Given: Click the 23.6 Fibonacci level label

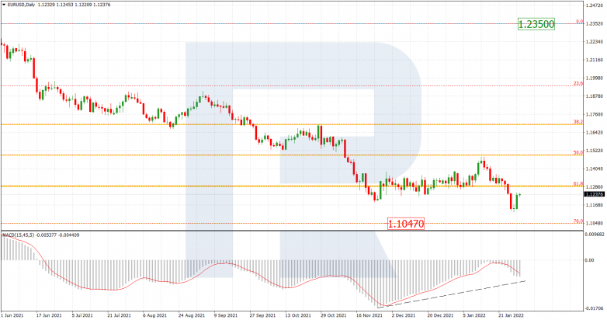Looking at the screenshot, I should pyautogui.click(x=578, y=84).
